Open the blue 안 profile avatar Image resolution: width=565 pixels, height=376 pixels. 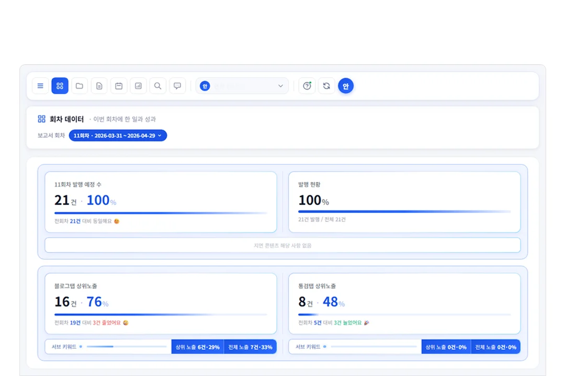point(346,86)
